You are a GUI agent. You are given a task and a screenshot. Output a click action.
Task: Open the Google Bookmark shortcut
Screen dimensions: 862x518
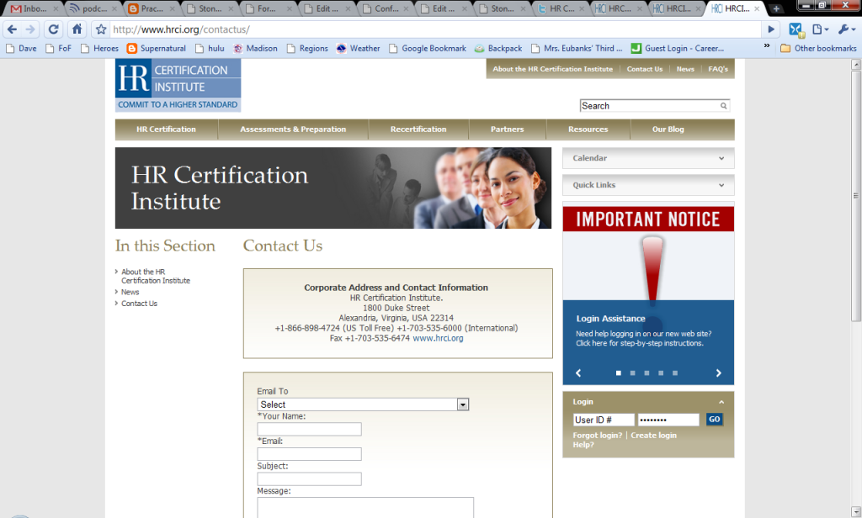click(x=427, y=48)
